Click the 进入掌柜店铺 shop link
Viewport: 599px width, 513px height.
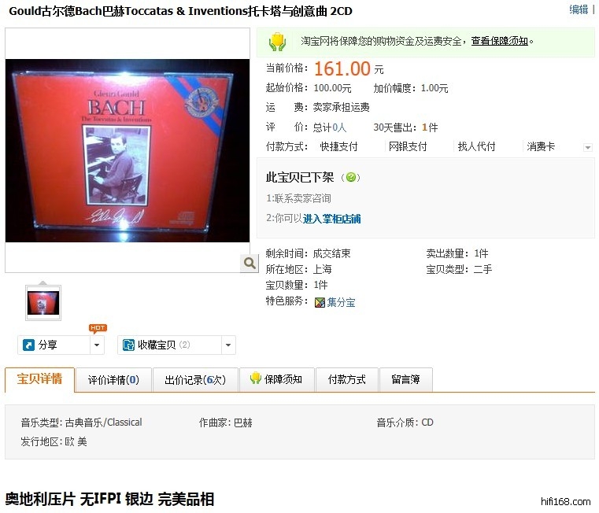pyautogui.click(x=331, y=219)
